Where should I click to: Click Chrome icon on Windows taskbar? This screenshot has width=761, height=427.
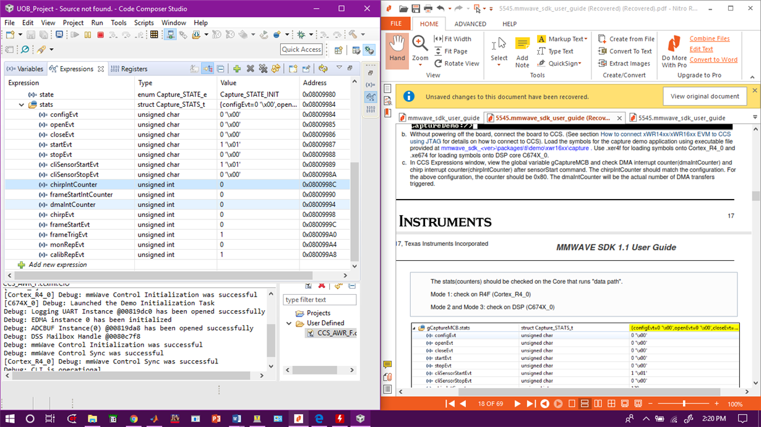click(134, 418)
